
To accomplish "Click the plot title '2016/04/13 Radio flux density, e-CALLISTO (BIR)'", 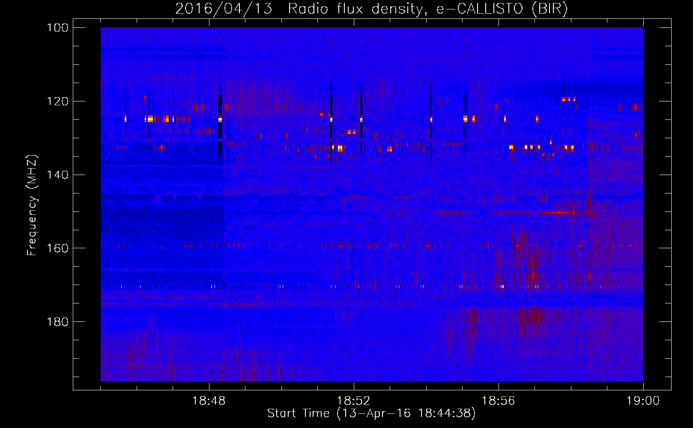I will (371, 9).
